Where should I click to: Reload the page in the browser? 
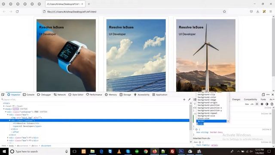pos(17,12)
